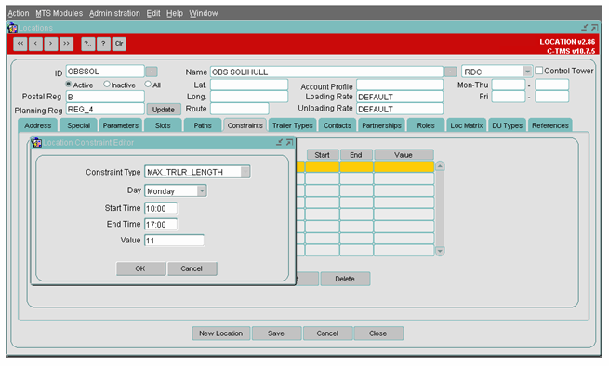Click the Unloading Rate field
The height and width of the screenshot is (366, 609).
pyautogui.click(x=400, y=109)
